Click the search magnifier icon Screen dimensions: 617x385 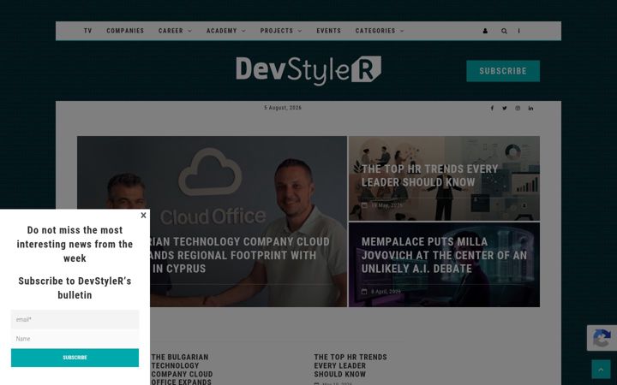[x=504, y=31]
